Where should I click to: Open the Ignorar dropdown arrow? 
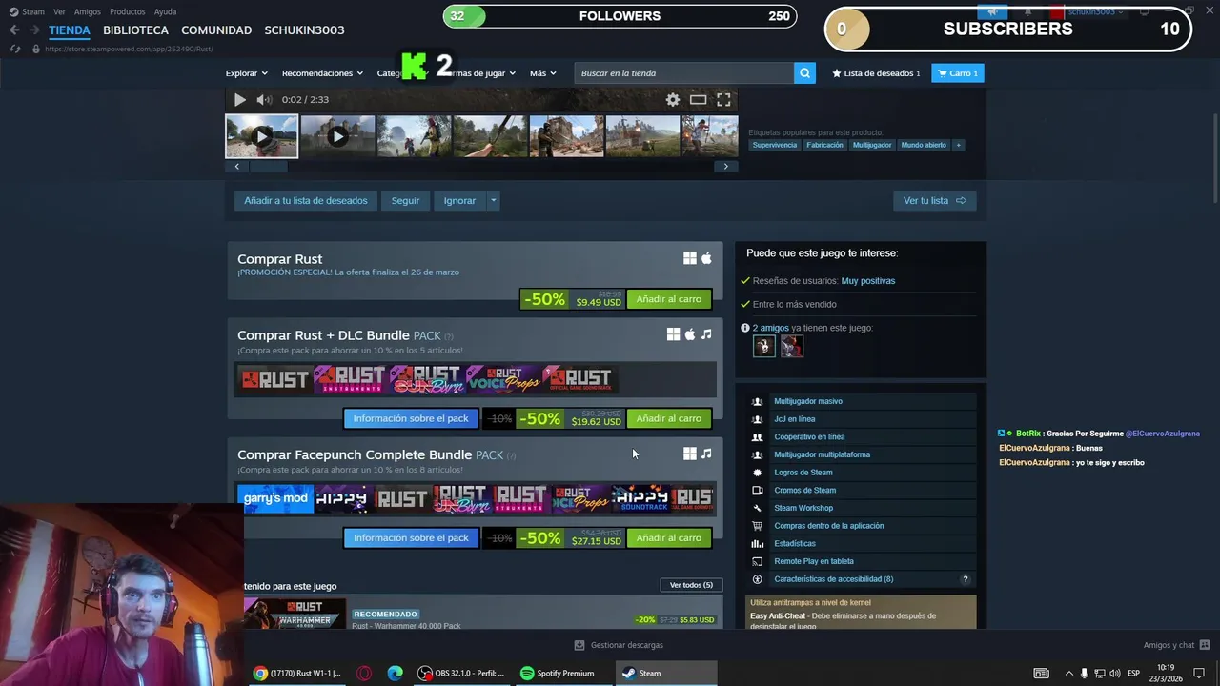coord(493,200)
